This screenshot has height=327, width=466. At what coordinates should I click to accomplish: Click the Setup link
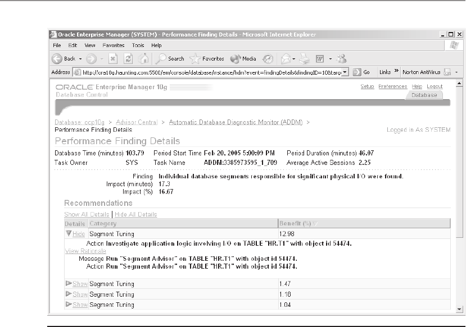click(367, 86)
